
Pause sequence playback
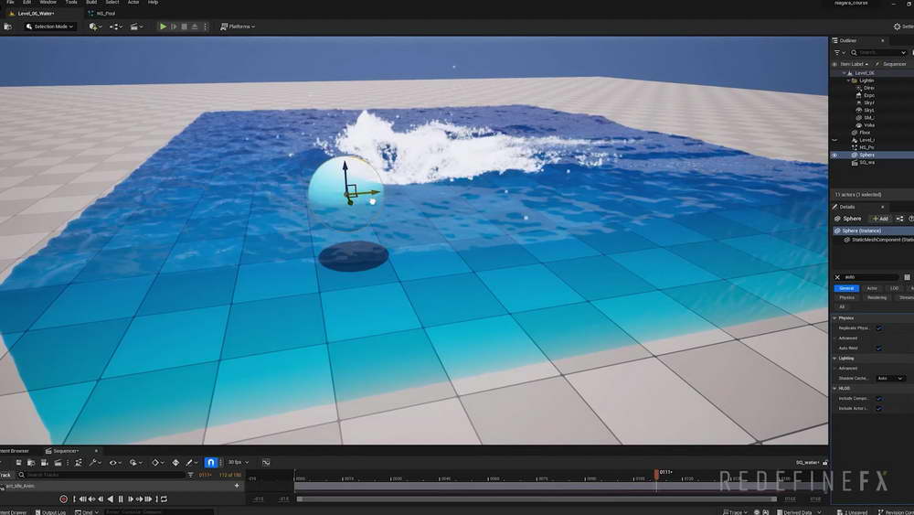click(121, 499)
